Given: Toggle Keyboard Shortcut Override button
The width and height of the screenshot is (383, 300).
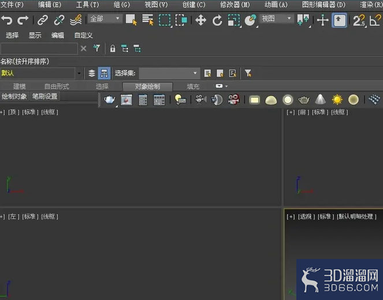Looking at the screenshot, I should tap(339, 20).
